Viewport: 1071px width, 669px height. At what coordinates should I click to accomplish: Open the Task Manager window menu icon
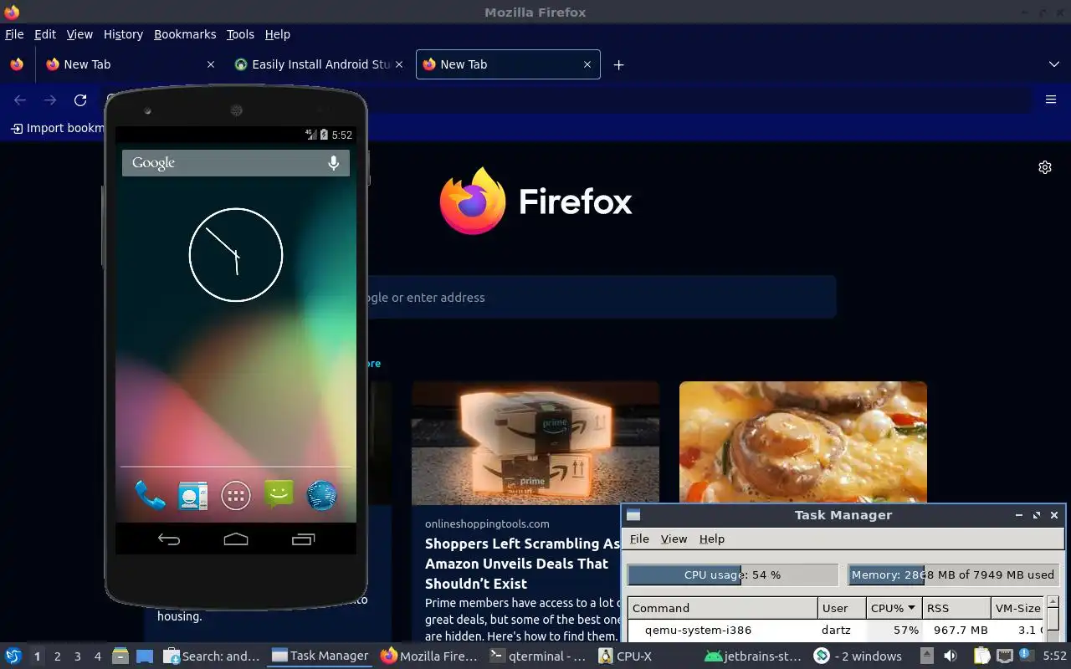tap(633, 515)
